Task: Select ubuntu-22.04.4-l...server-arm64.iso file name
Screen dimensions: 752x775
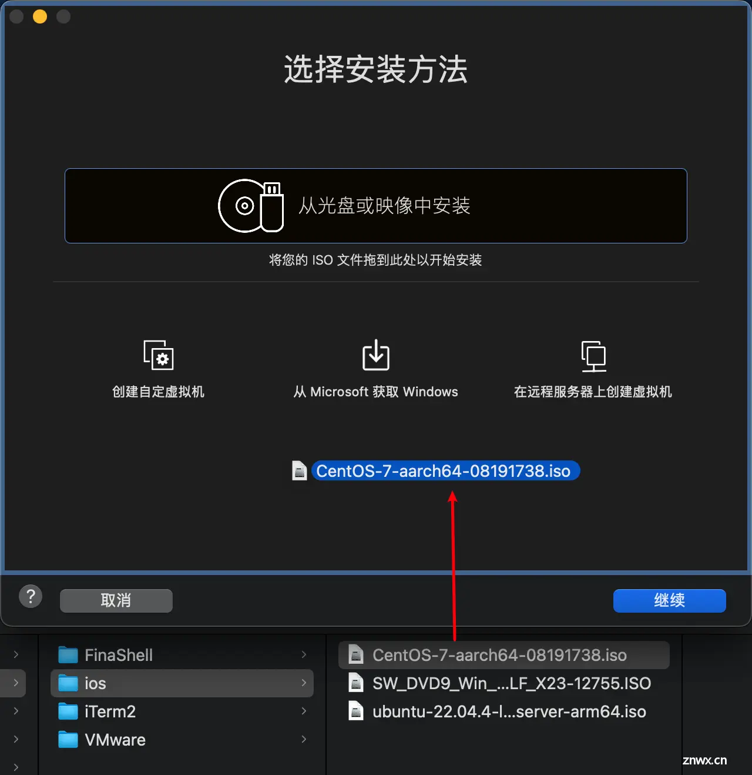Action: click(x=509, y=711)
